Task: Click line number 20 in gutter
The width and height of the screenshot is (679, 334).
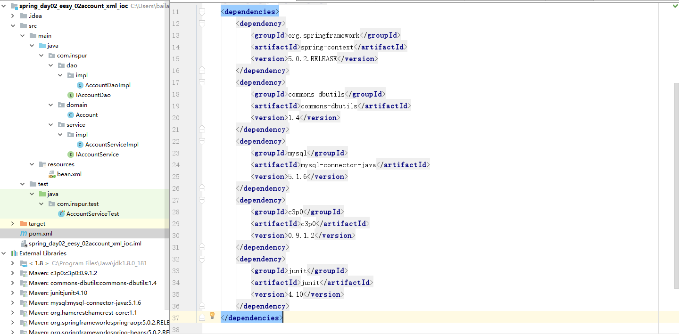Action: [175, 118]
